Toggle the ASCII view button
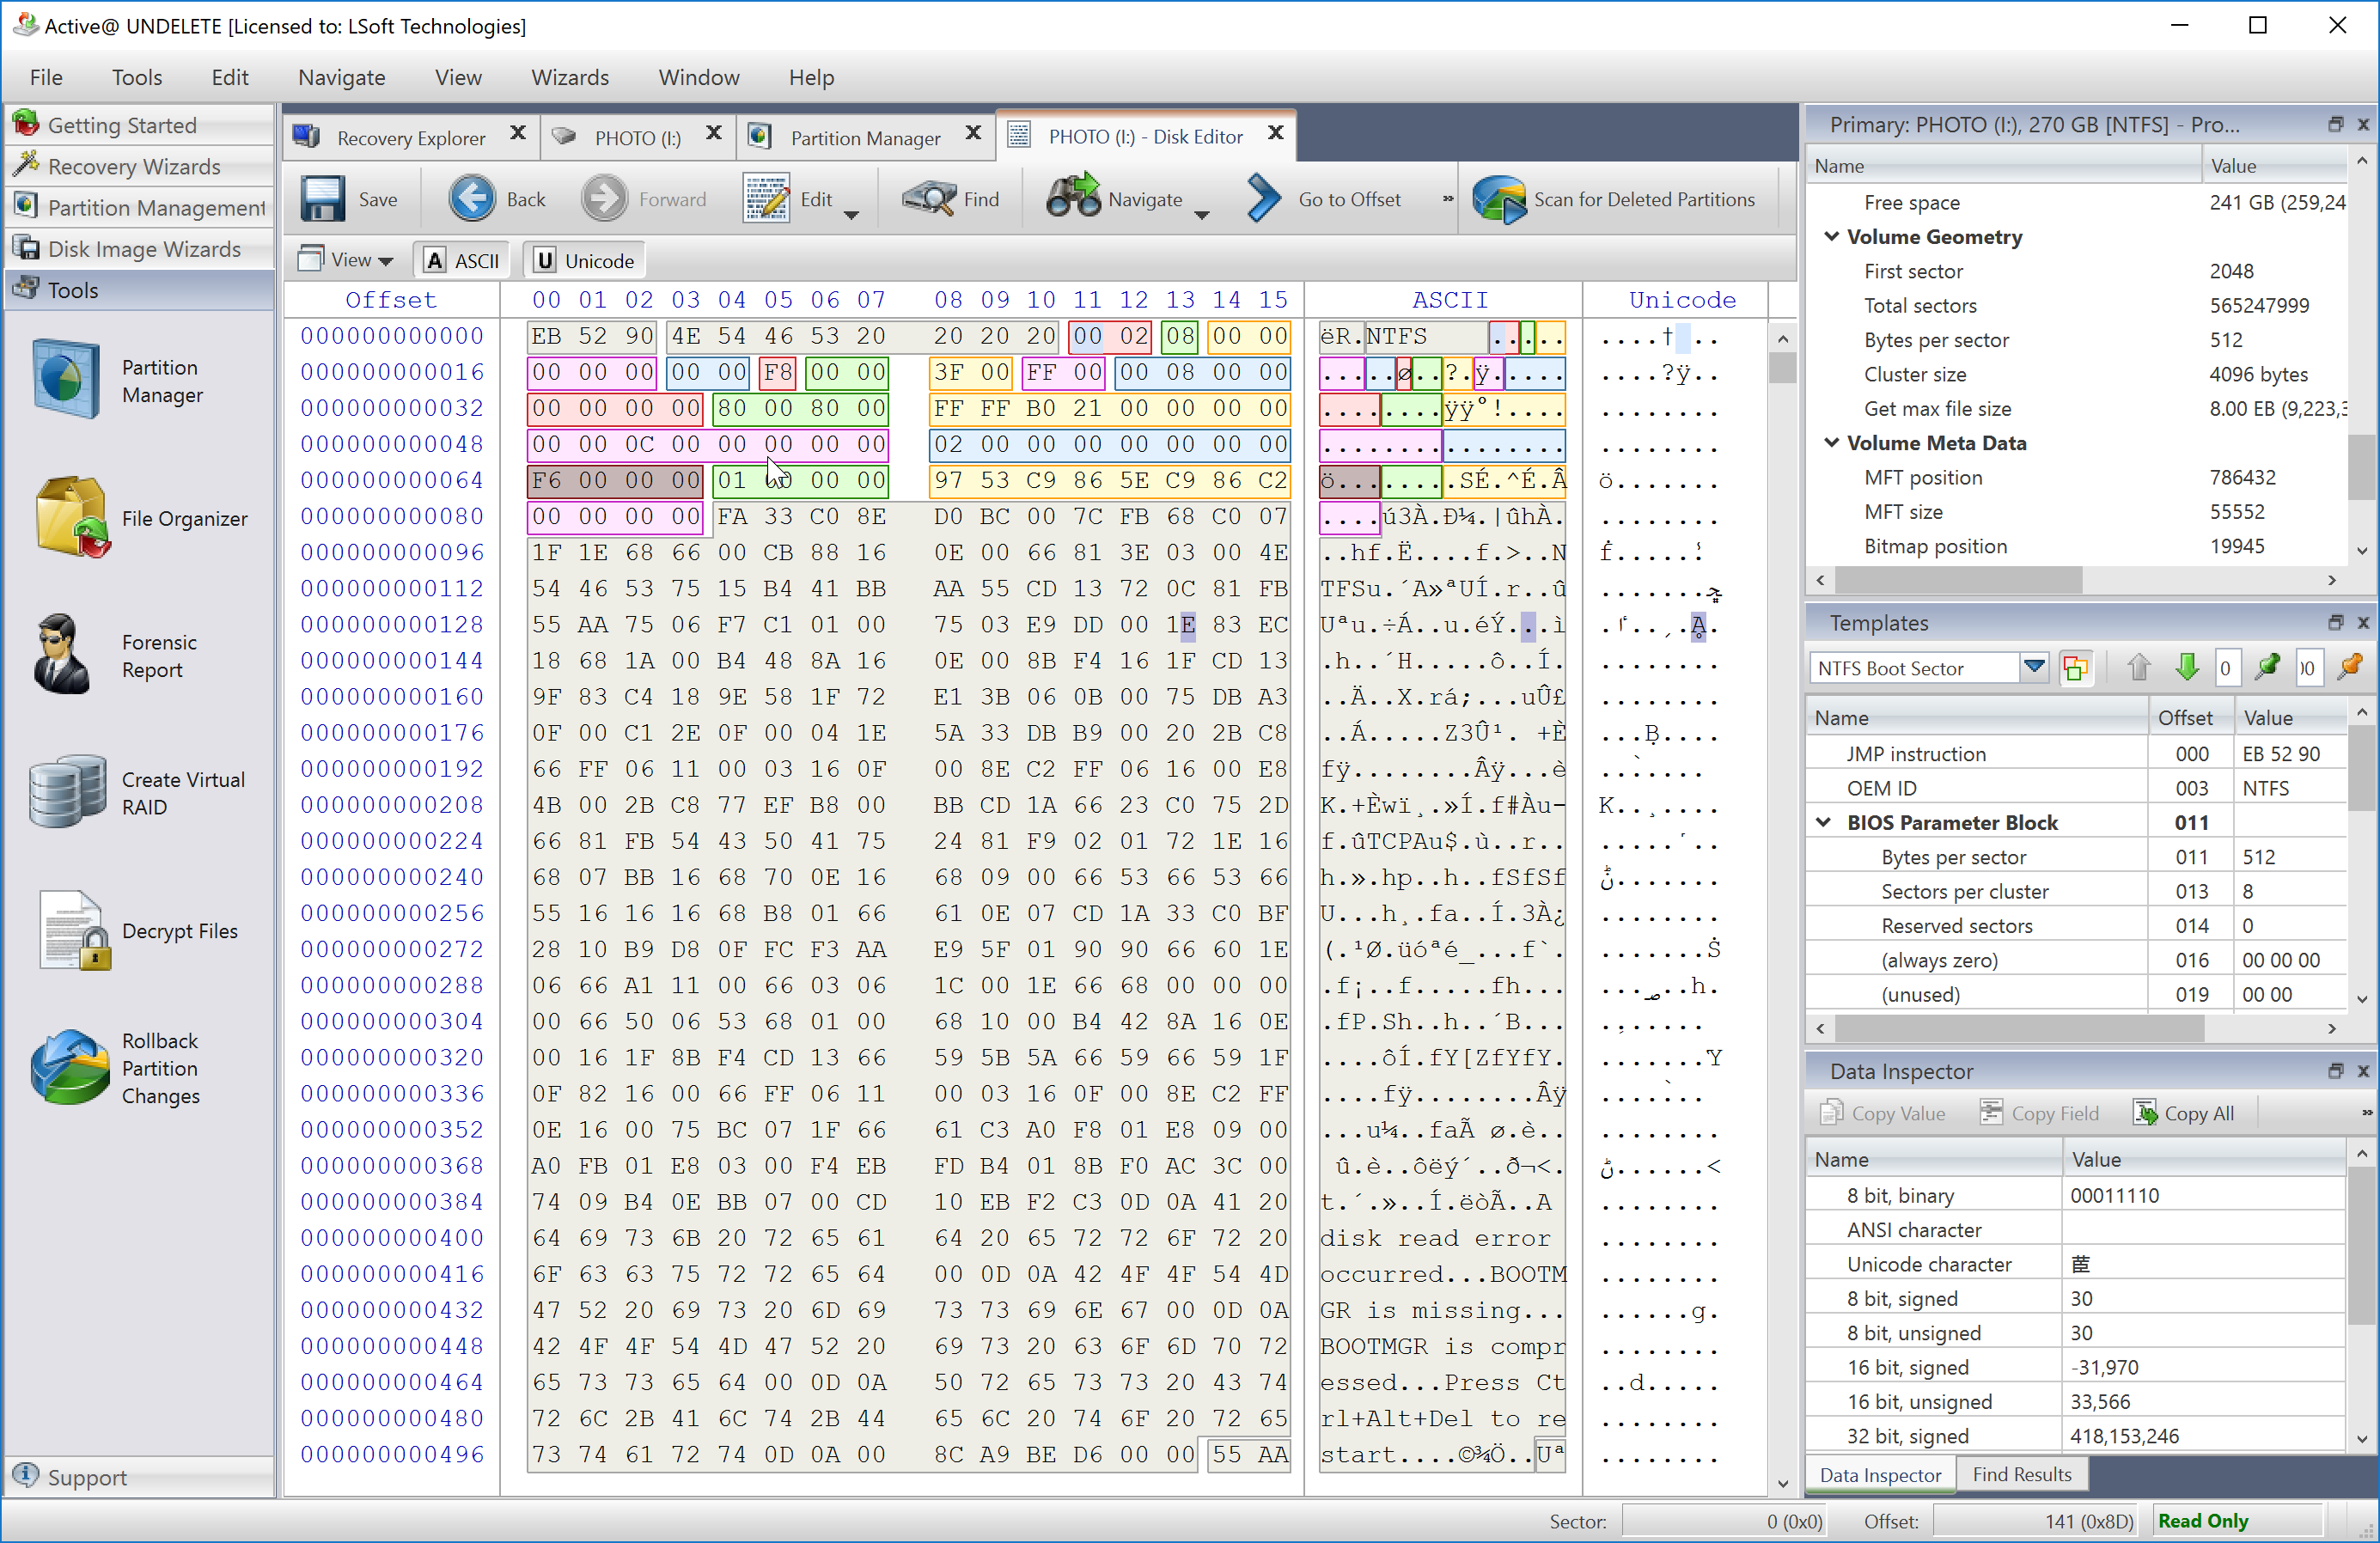Image resolution: width=2380 pixels, height=1543 pixels. 460,260
